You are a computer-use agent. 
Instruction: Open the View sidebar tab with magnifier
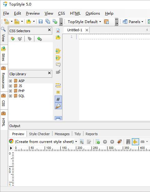3,35
